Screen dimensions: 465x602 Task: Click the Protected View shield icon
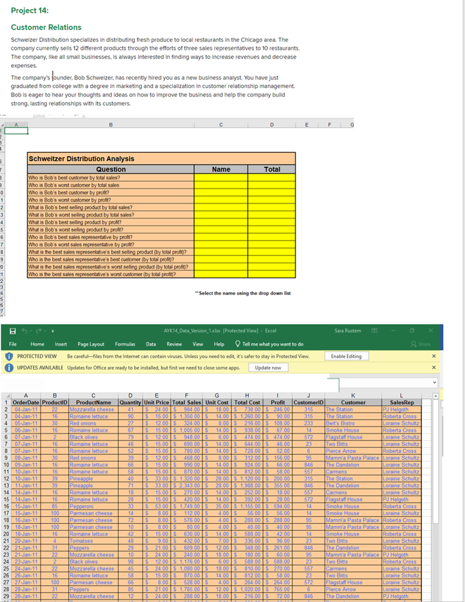coord(9,356)
